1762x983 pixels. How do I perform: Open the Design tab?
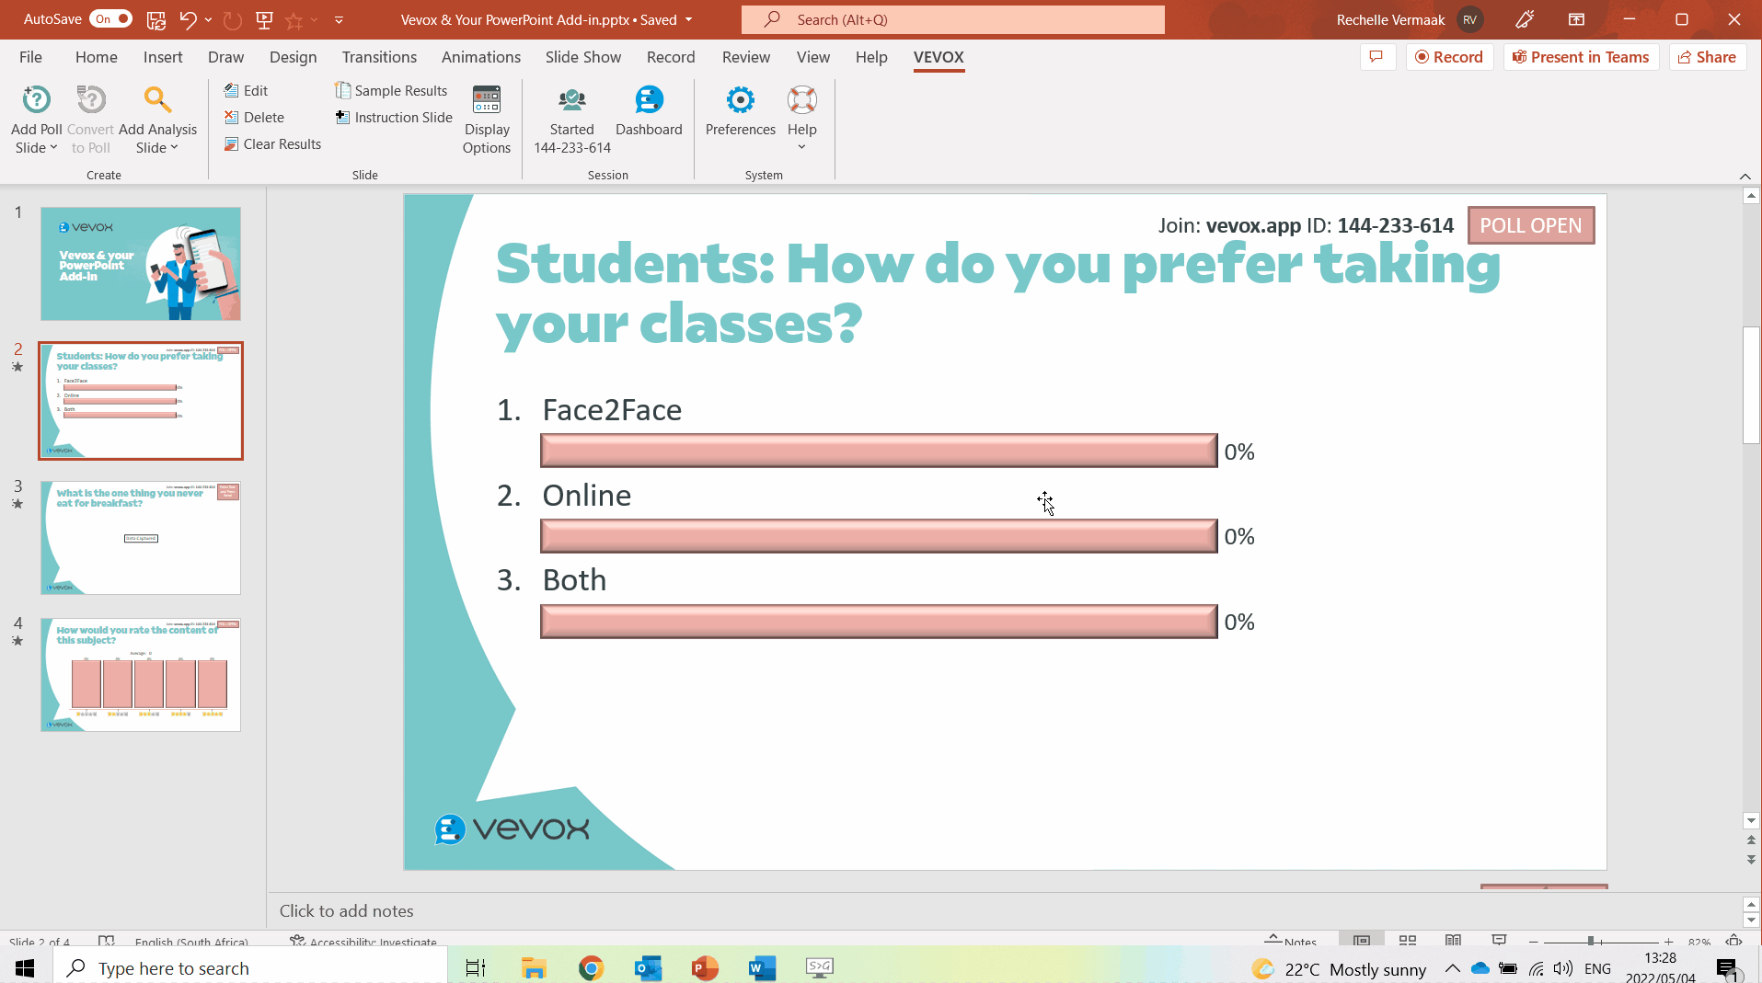click(x=293, y=57)
